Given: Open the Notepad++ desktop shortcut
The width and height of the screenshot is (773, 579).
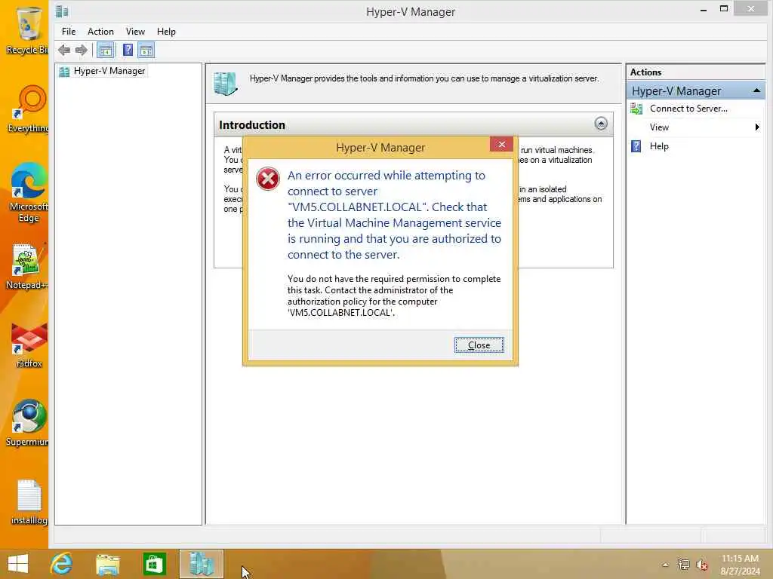Looking at the screenshot, I should (x=27, y=266).
